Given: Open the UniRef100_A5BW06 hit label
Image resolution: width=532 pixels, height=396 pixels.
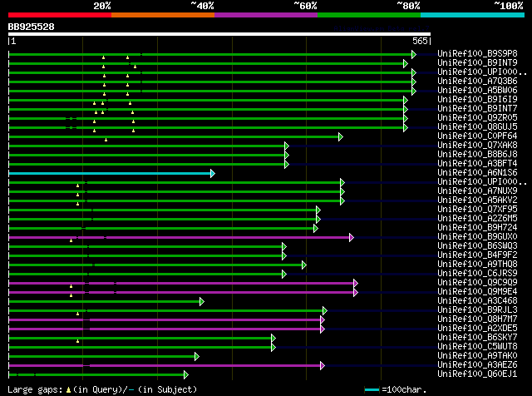Looking at the screenshot, I should pyautogui.click(x=477, y=91).
